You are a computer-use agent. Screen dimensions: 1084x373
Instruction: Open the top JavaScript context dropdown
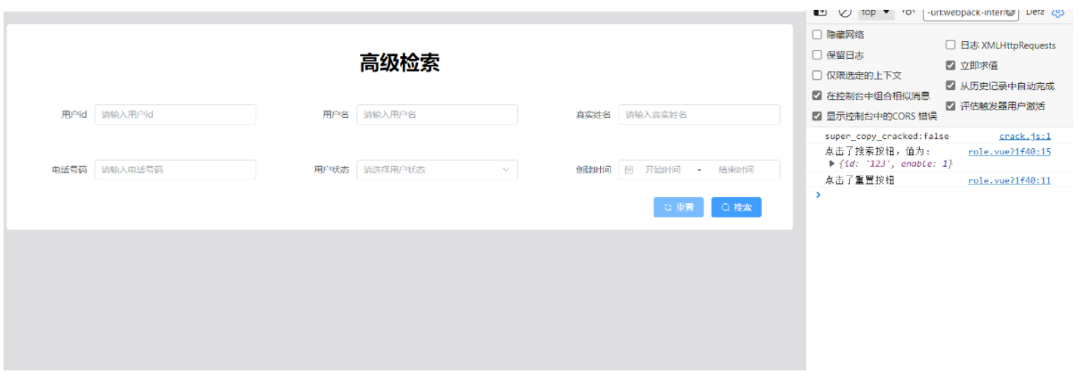(x=876, y=12)
